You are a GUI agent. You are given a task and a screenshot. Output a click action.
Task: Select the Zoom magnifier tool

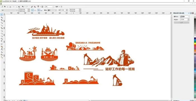[2, 23]
